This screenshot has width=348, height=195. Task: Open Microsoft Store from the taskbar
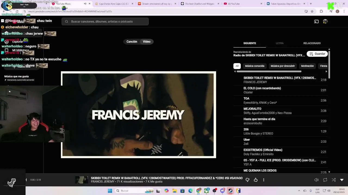tap(182, 191)
